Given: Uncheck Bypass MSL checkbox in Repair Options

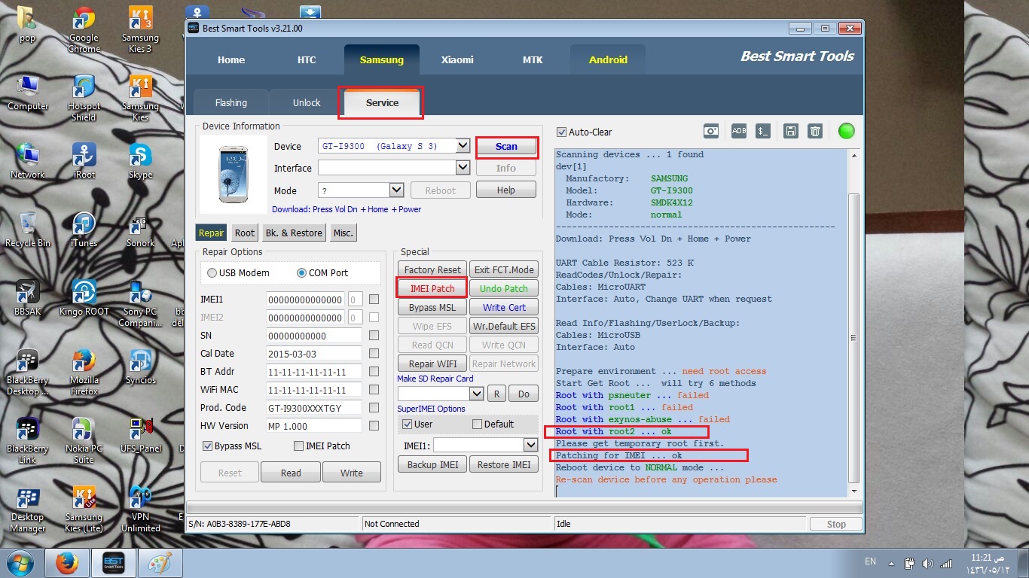Looking at the screenshot, I should (208, 446).
